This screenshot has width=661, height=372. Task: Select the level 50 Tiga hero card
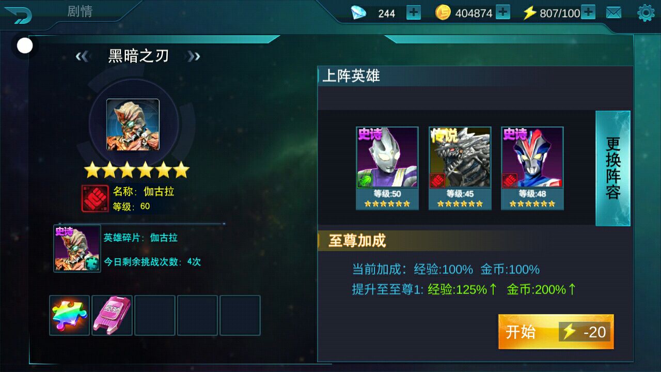(387, 168)
